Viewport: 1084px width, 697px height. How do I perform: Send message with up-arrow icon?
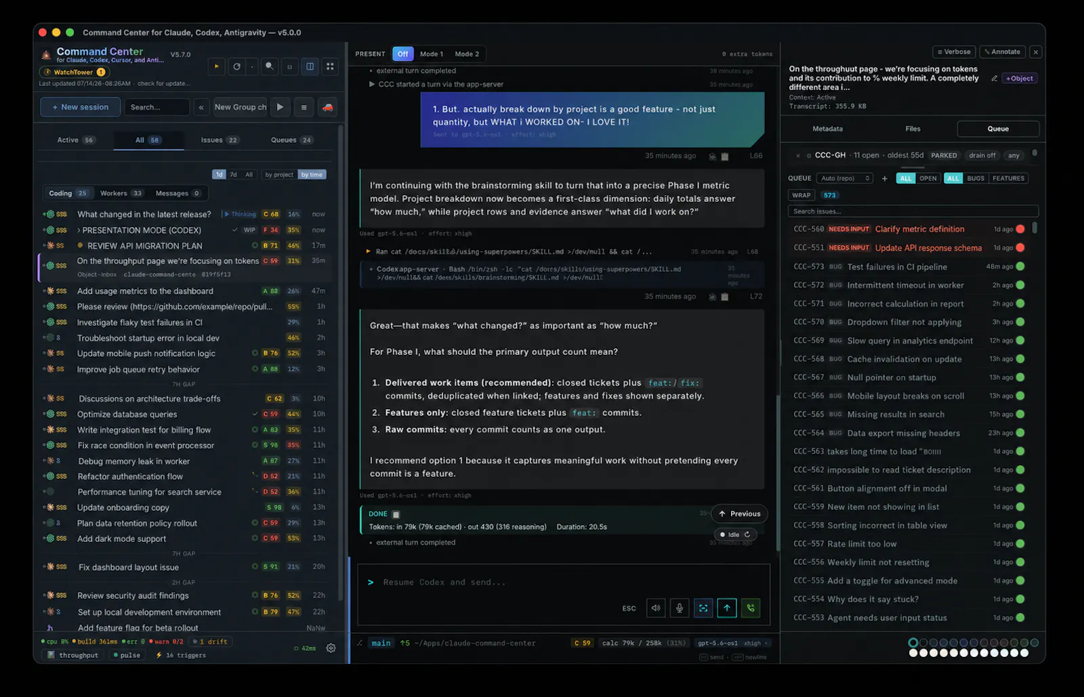(727, 608)
